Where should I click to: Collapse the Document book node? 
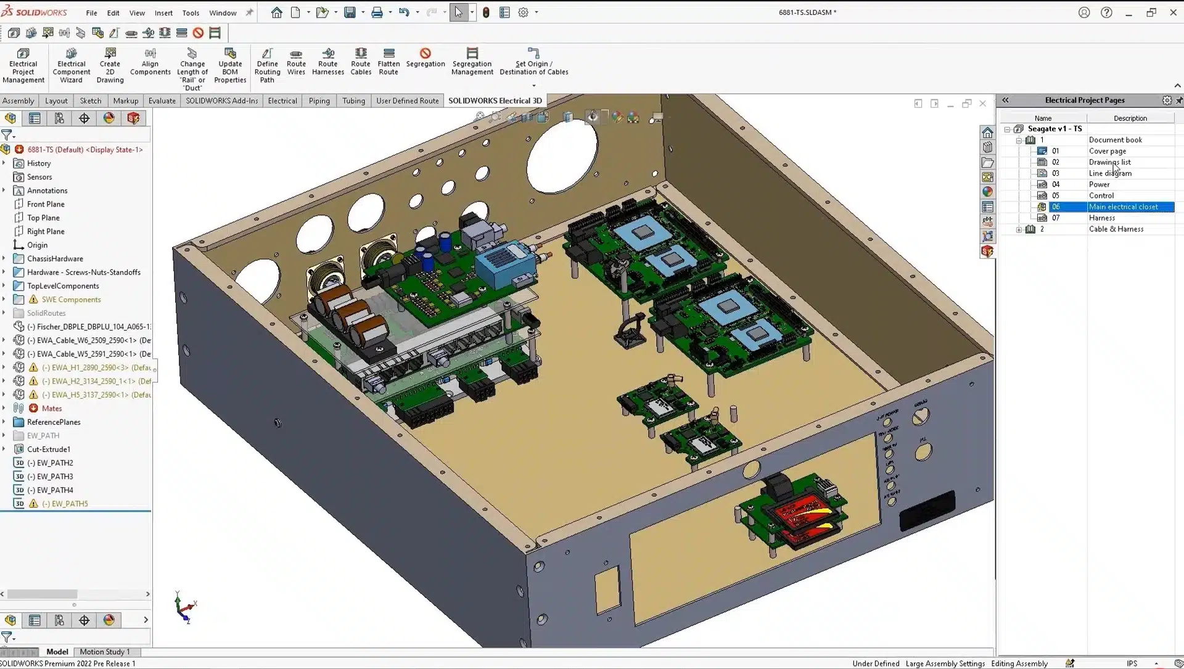(x=1019, y=141)
